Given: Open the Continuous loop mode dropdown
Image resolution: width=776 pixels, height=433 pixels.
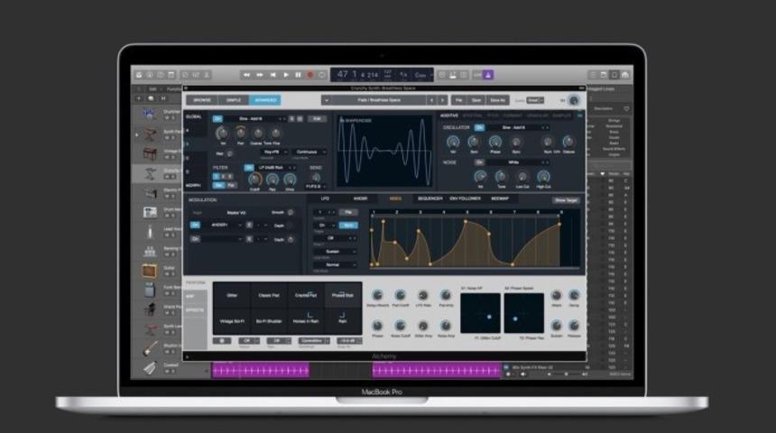Looking at the screenshot, I should 309,152.
